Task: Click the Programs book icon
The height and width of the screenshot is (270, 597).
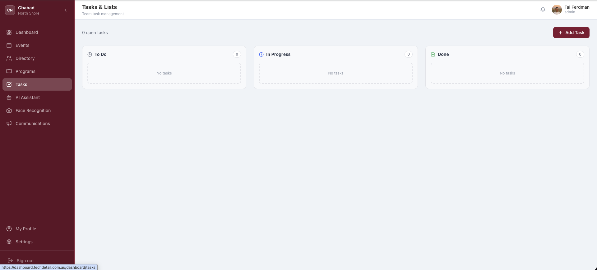Action: (x=9, y=71)
